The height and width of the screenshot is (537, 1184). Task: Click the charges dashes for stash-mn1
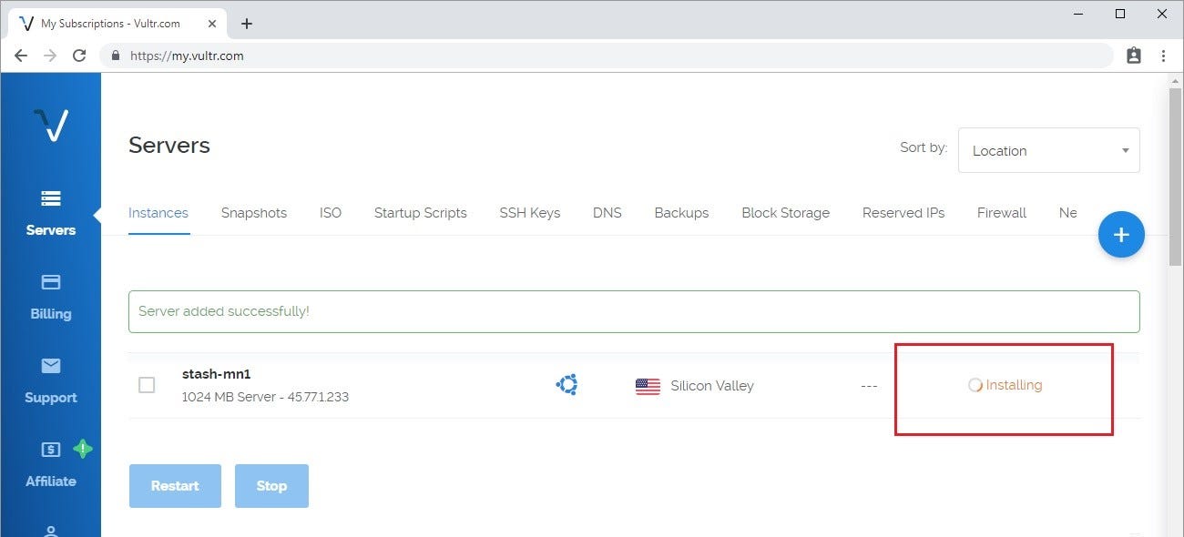click(869, 386)
